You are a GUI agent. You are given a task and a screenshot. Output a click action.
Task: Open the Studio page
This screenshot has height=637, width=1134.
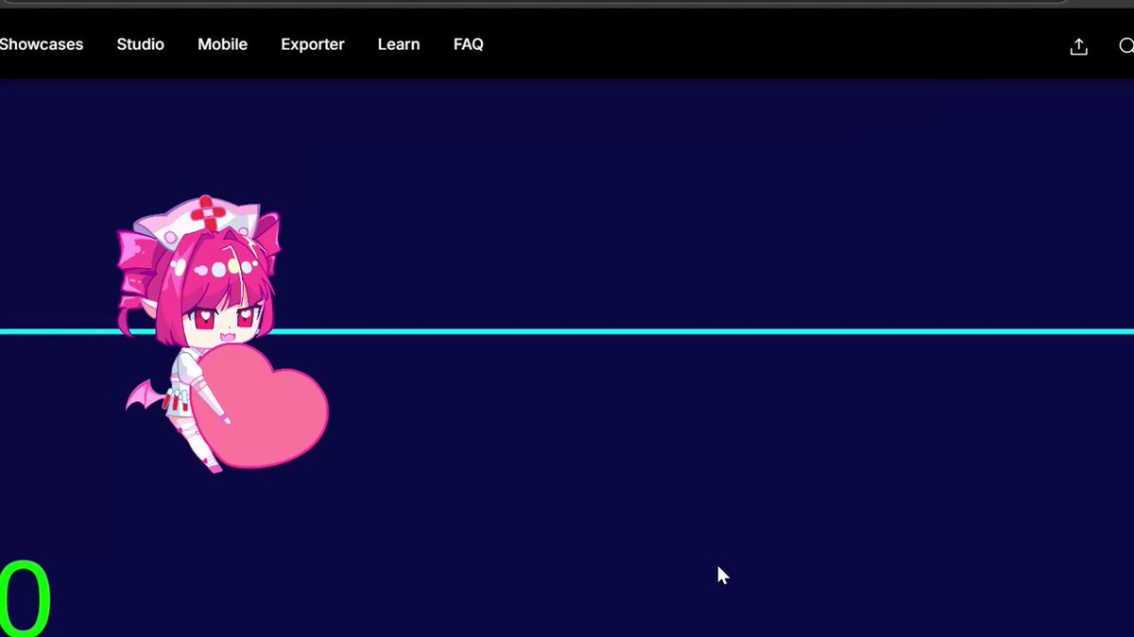(x=141, y=44)
